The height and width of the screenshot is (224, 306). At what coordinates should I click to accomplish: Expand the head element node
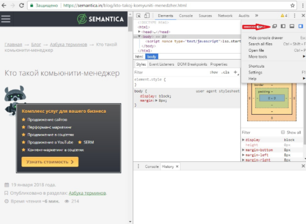[x=140, y=31]
